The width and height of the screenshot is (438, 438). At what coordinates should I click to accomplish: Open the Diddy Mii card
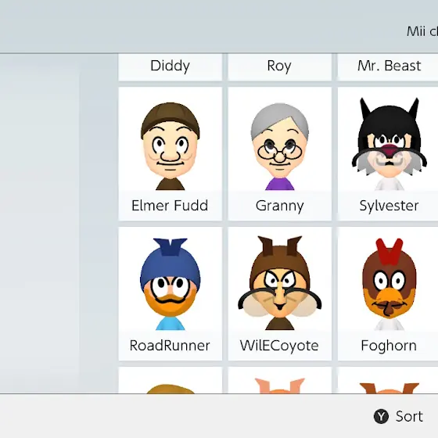coord(171,67)
